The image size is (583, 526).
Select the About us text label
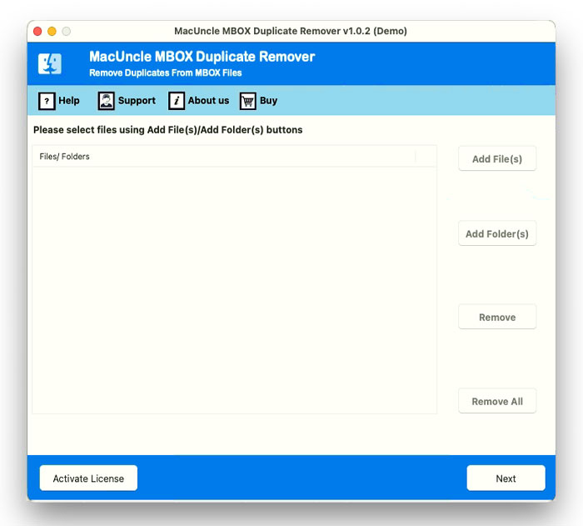tap(208, 101)
